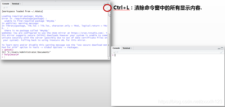Click 'unable to find required package' line

30,21
